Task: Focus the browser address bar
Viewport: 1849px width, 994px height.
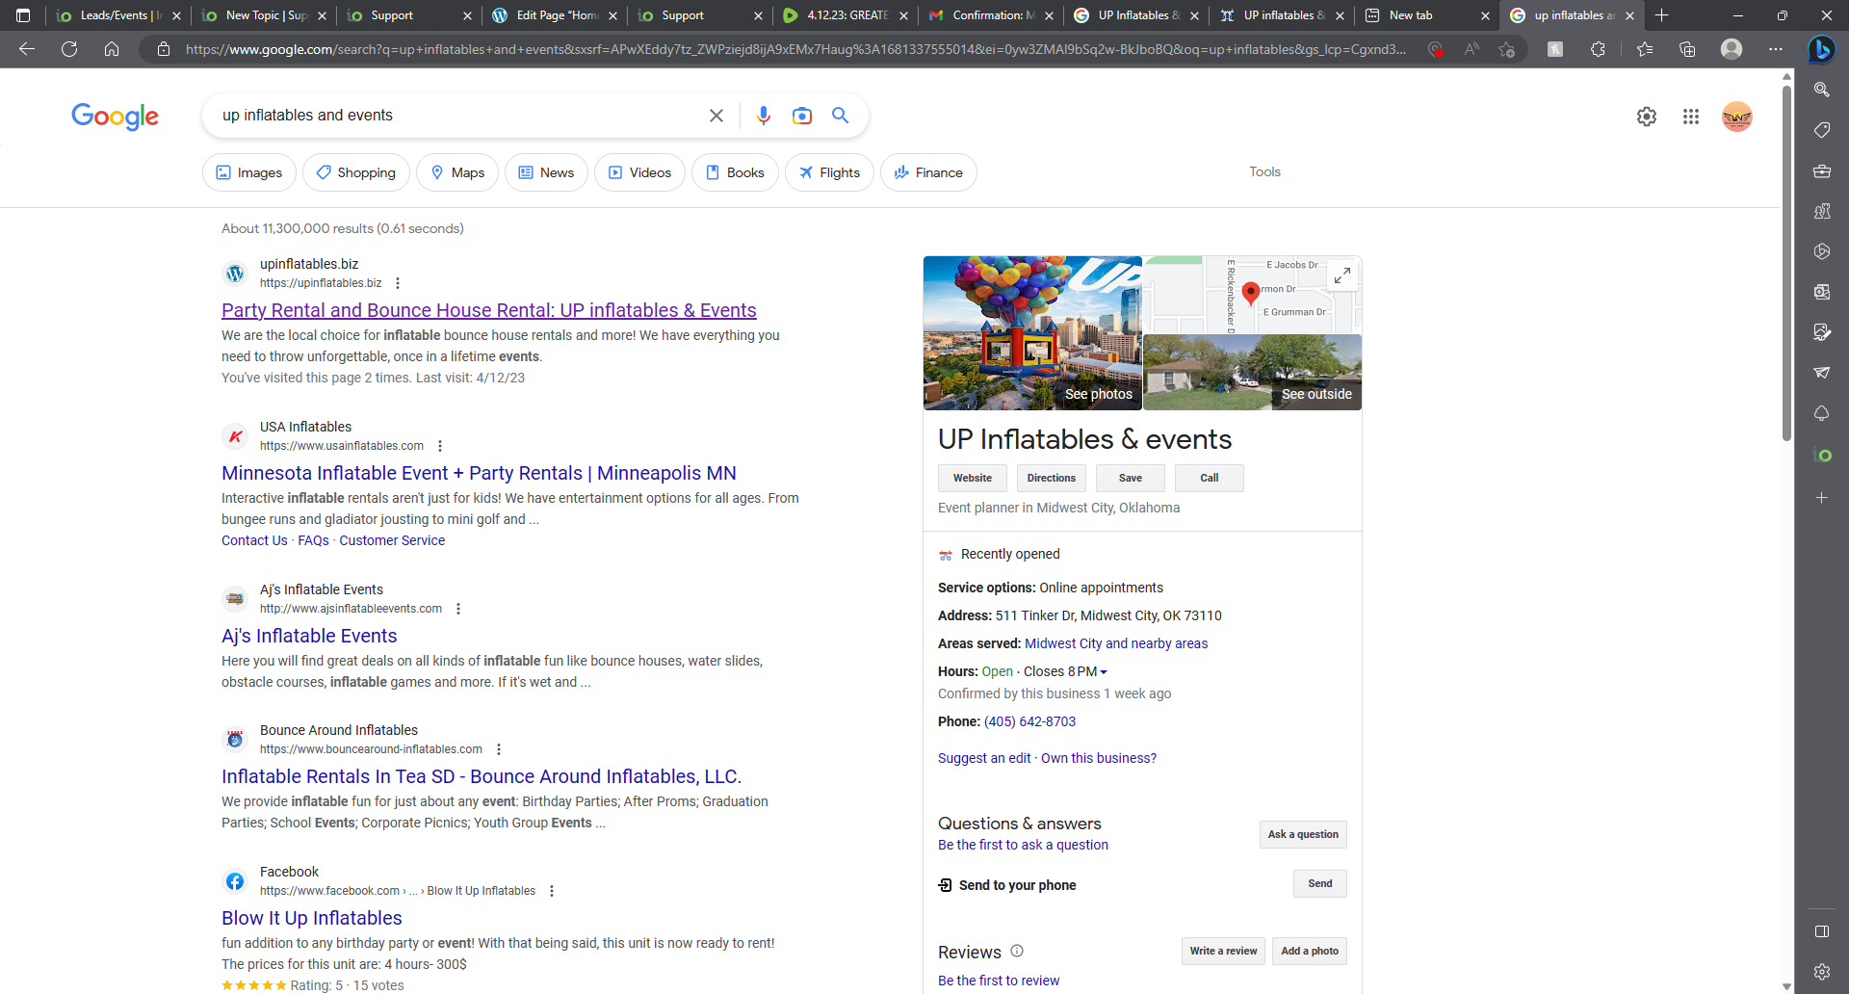Action: coord(794,49)
